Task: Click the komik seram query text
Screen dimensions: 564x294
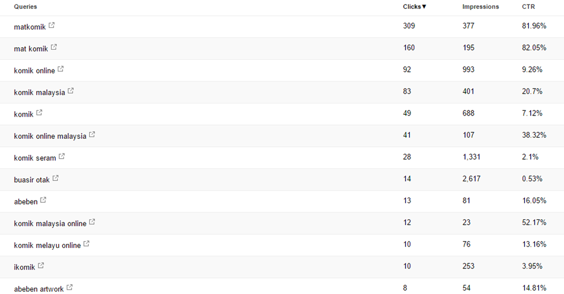Action: [35, 158]
